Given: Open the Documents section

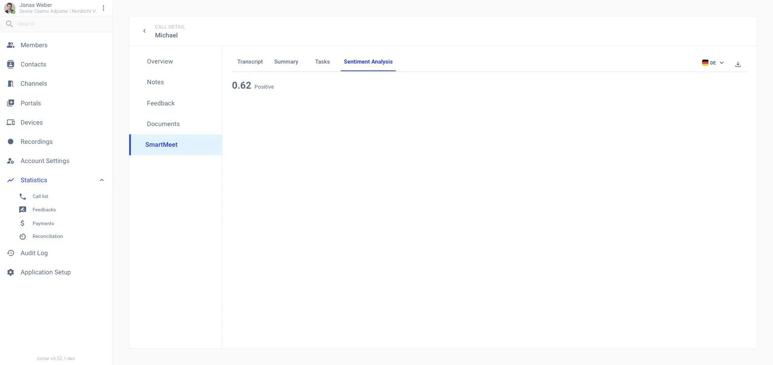Looking at the screenshot, I should [x=176, y=124].
